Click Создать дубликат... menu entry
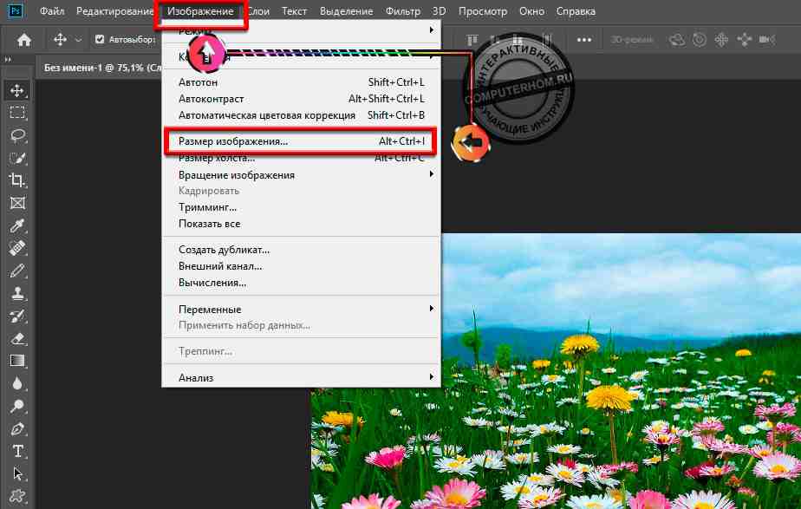 pyautogui.click(x=224, y=250)
